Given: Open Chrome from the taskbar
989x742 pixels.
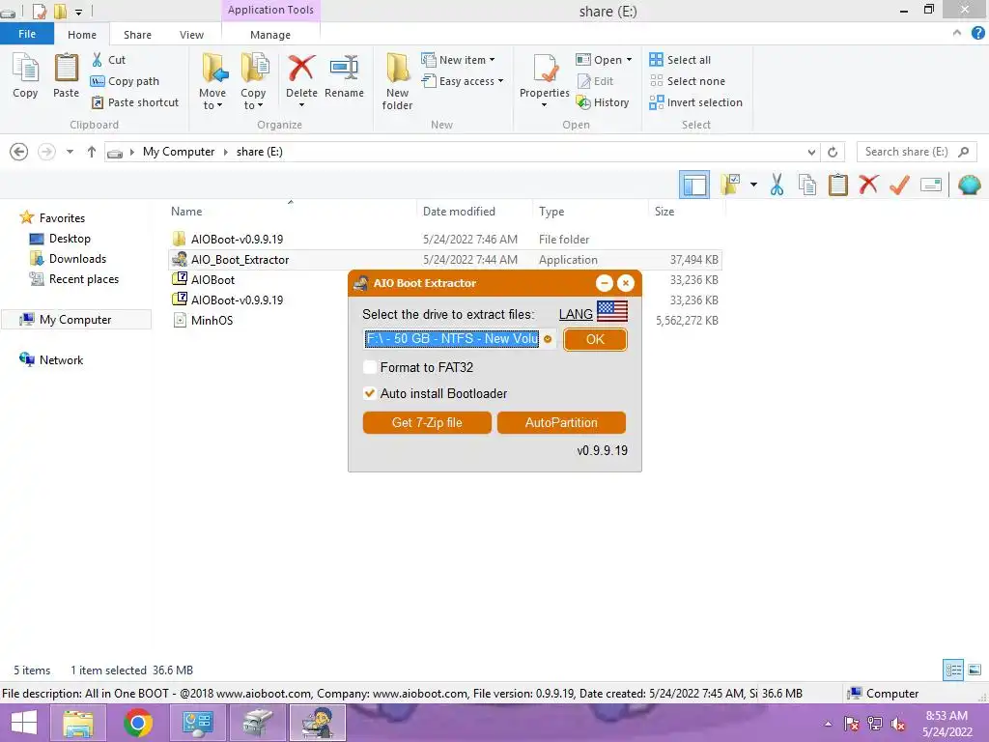Looking at the screenshot, I should (x=138, y=723).
